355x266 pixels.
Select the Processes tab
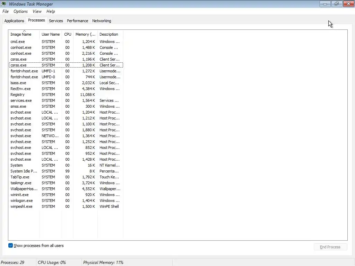(x=36, y=20)
